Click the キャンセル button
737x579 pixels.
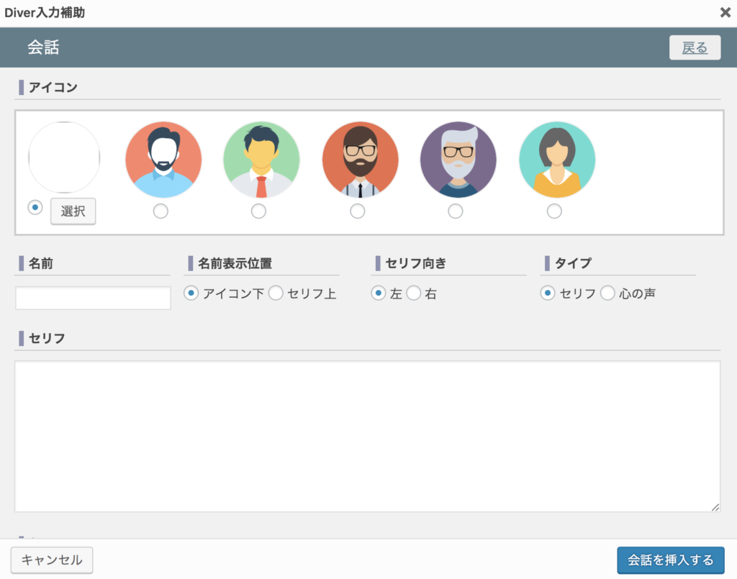click(52, 560)
